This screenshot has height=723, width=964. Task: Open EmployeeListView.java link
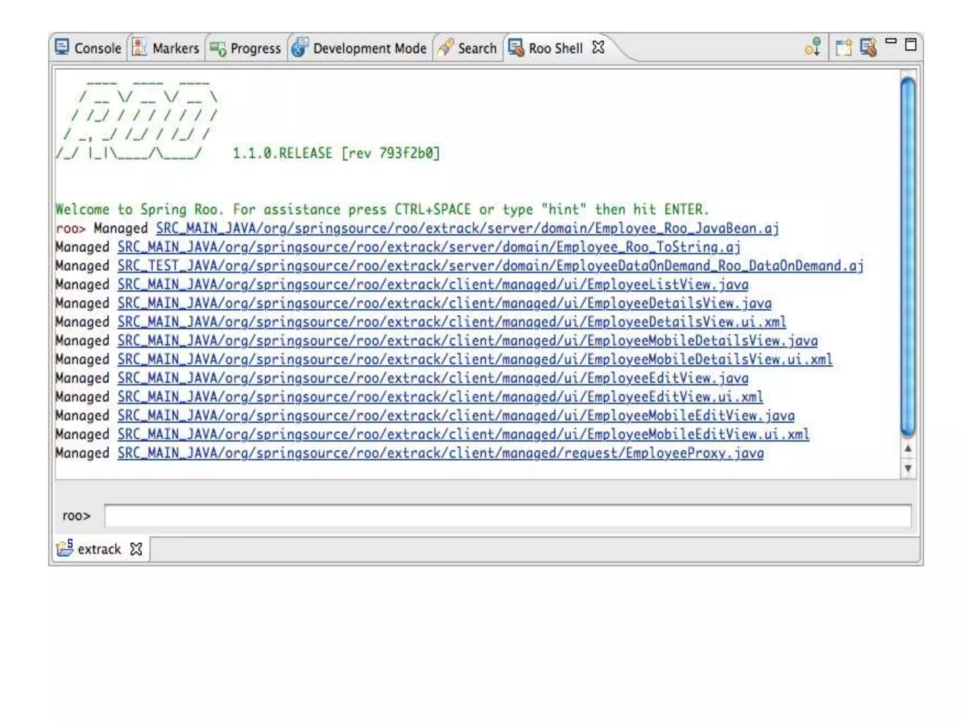(x=433, y=285)
